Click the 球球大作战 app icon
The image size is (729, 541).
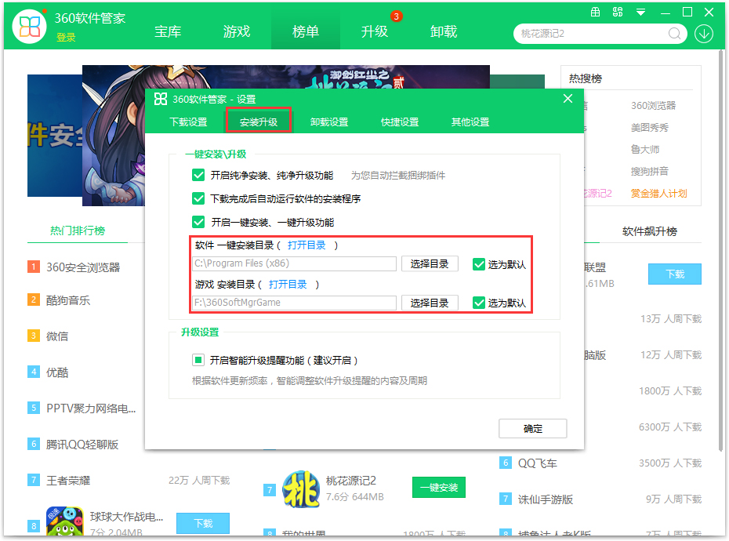(64, 521)
